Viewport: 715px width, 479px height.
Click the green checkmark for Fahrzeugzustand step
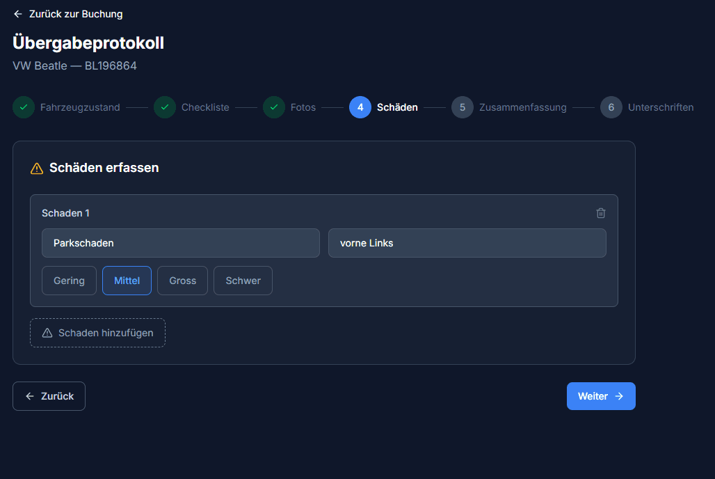pyautogui.click(x=24, y=107)
